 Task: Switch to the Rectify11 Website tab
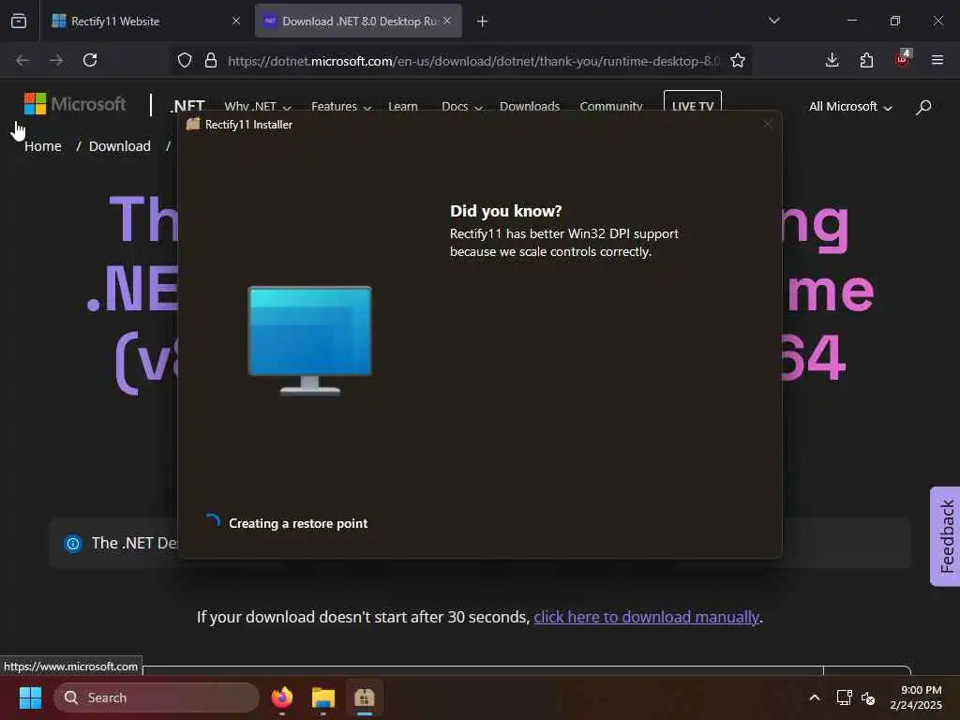[x=145, y=21]
